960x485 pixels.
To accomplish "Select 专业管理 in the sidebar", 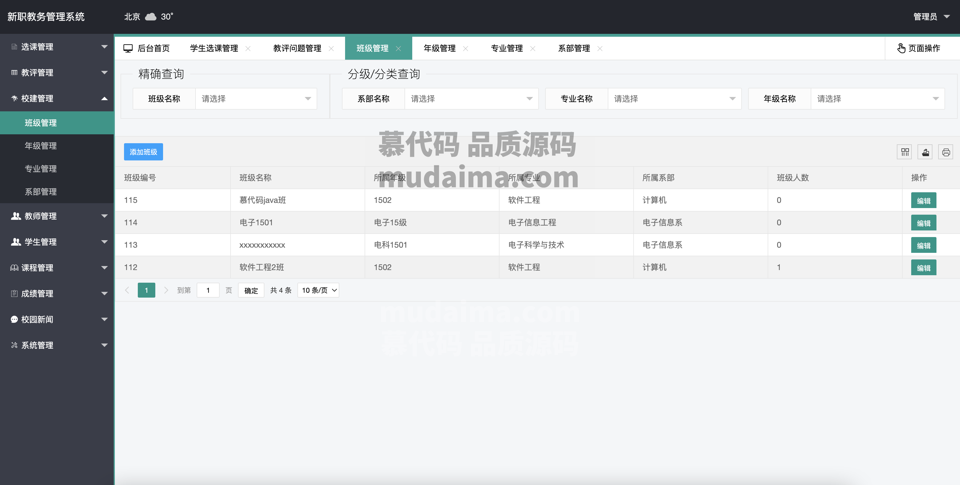I will pyautogui.click(x=57, y=169).
